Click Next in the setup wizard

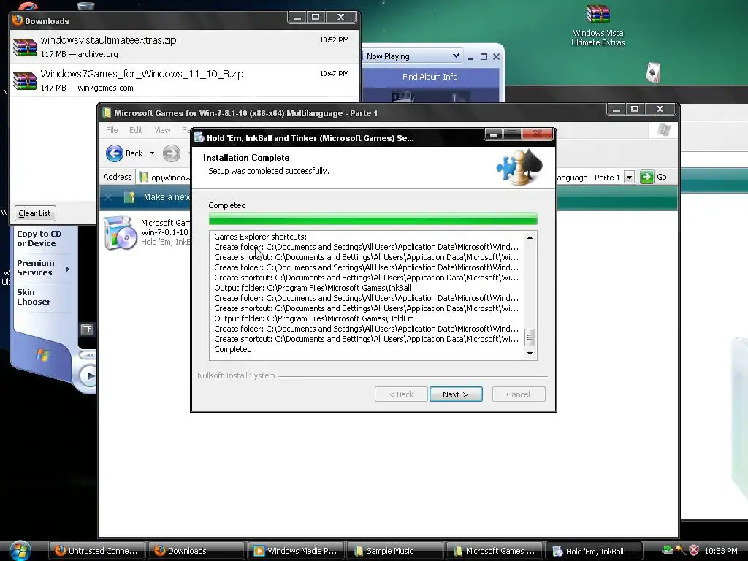pos(456,394)
